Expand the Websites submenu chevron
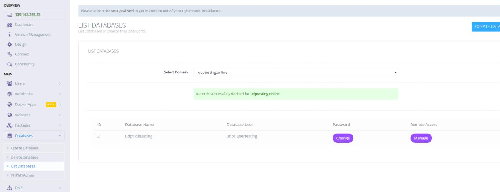 60,115
